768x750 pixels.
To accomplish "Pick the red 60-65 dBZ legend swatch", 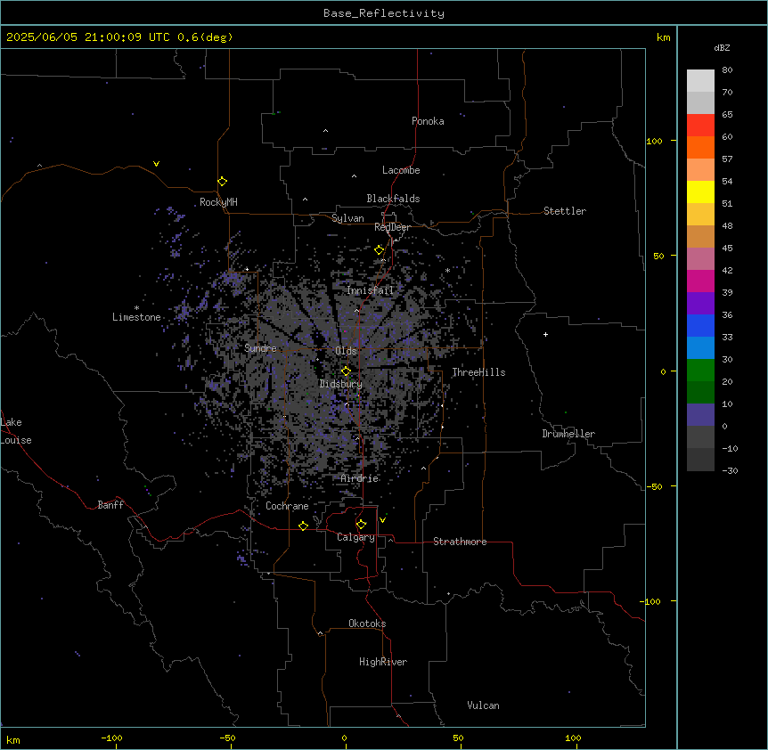I will [700, 125].
